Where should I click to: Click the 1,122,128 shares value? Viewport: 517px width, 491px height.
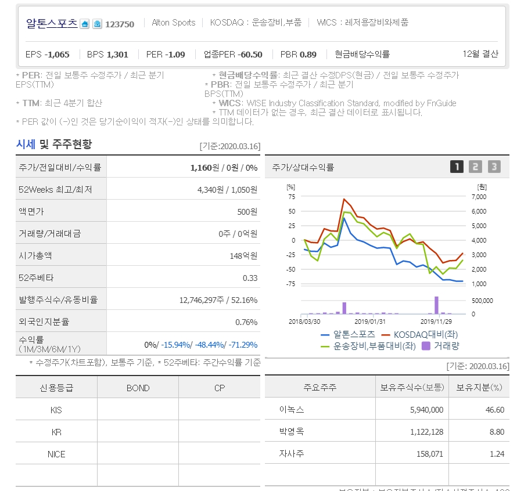426,432
